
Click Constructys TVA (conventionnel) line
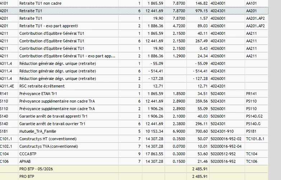134,146
